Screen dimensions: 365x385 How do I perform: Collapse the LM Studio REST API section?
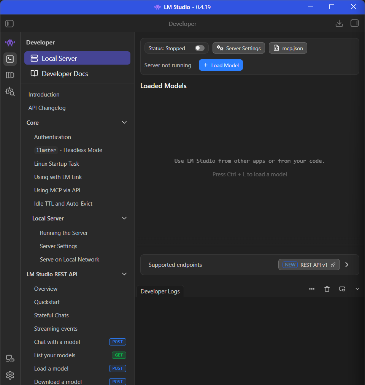point(124,274)
